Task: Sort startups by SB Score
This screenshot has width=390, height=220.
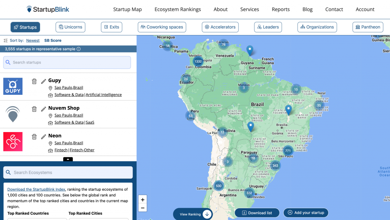Action: click(x=53, y=40)
